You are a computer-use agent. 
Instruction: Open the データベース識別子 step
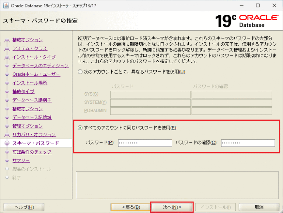click(x=32, y=100)
